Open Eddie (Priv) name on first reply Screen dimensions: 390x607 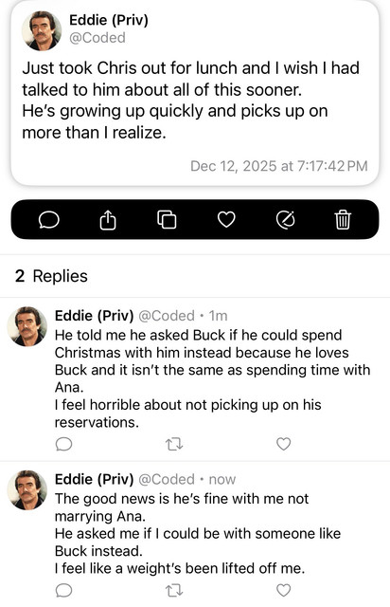point(94,316)
